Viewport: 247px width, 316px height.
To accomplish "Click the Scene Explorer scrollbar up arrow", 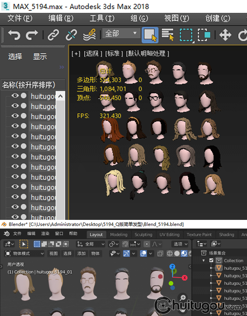I will 60,96.
